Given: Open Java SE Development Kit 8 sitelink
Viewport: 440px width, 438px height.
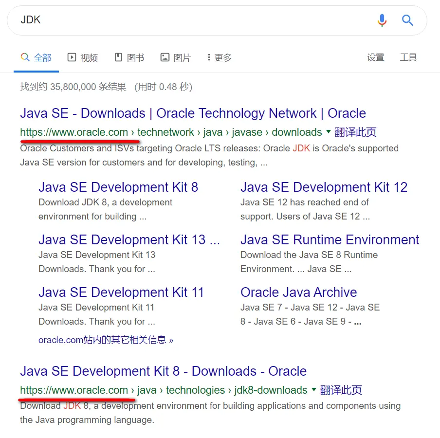Looking at the screenshot, I should click(118, 187).
